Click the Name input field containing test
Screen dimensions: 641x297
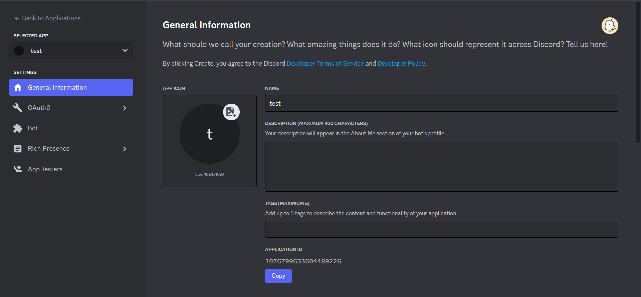click(x=441, y=103)
